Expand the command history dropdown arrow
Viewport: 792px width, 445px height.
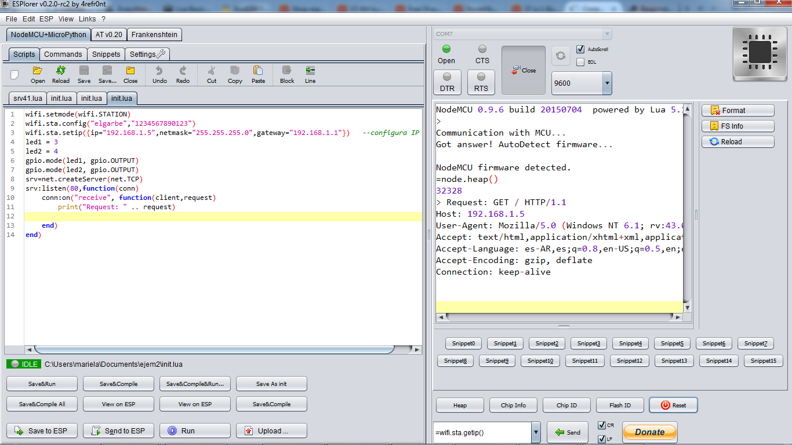point(536,433)
